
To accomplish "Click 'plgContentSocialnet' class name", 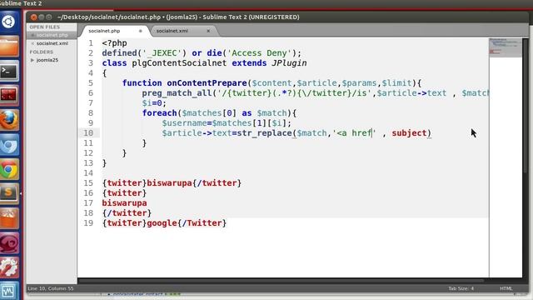I will point(179,63).
